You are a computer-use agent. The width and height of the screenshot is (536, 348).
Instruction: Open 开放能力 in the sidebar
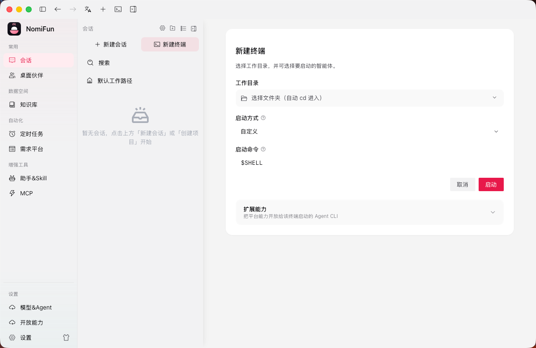click(39, 322)
